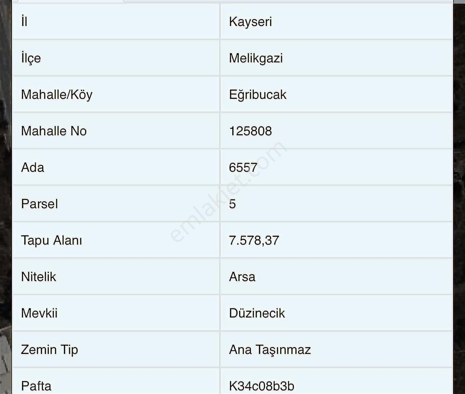Screen dimensions: 465x394
Task: Select the Parsel value 5
Action: 232,204
